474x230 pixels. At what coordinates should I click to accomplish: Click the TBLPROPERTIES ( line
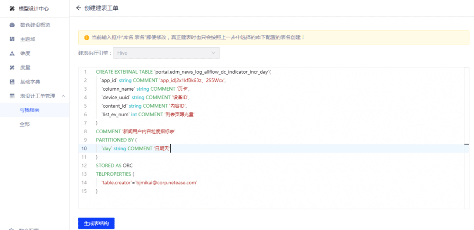click(x=115, y=174)
